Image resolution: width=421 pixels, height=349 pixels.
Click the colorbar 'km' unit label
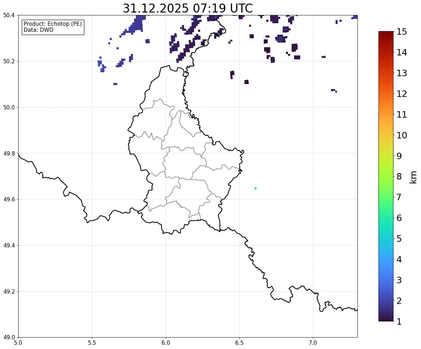pyautogui.click(x=413, y=177)
